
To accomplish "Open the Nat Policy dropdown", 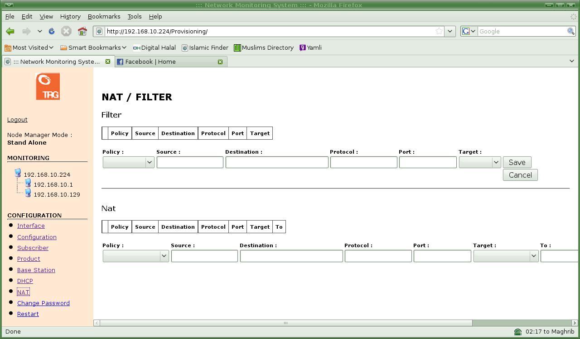I will point(135,256).
